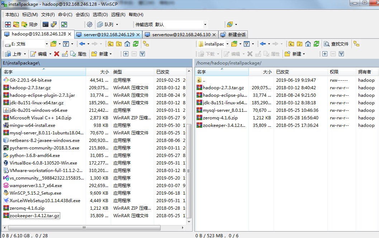Open preferences gear icon

tap(89, 24)
